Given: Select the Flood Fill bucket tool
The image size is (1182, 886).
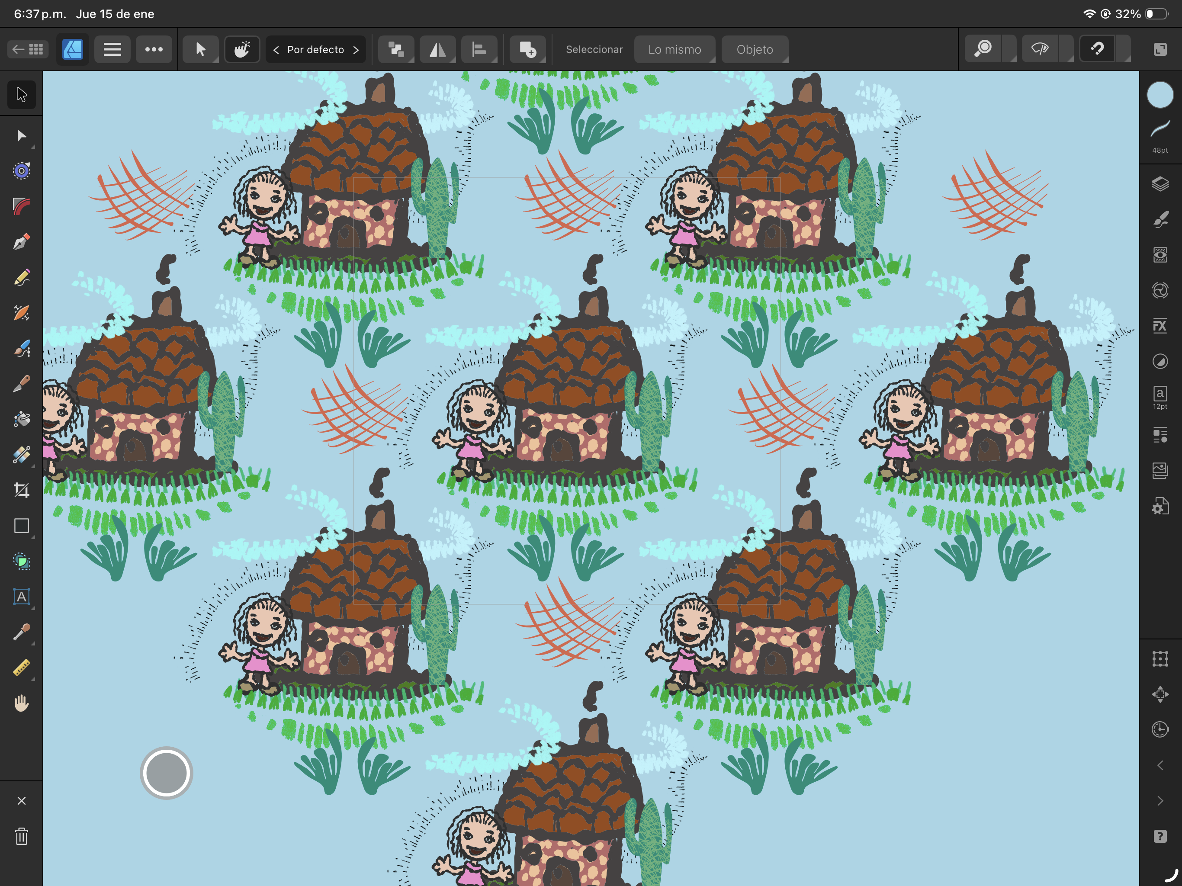Looking at the screenshot, I should (x=21, y=420).
